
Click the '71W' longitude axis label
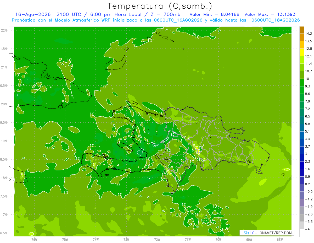pos(188,239)
